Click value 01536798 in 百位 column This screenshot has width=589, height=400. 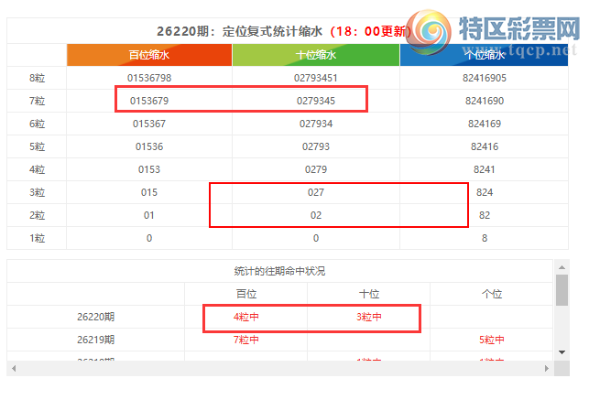[149, 78]
